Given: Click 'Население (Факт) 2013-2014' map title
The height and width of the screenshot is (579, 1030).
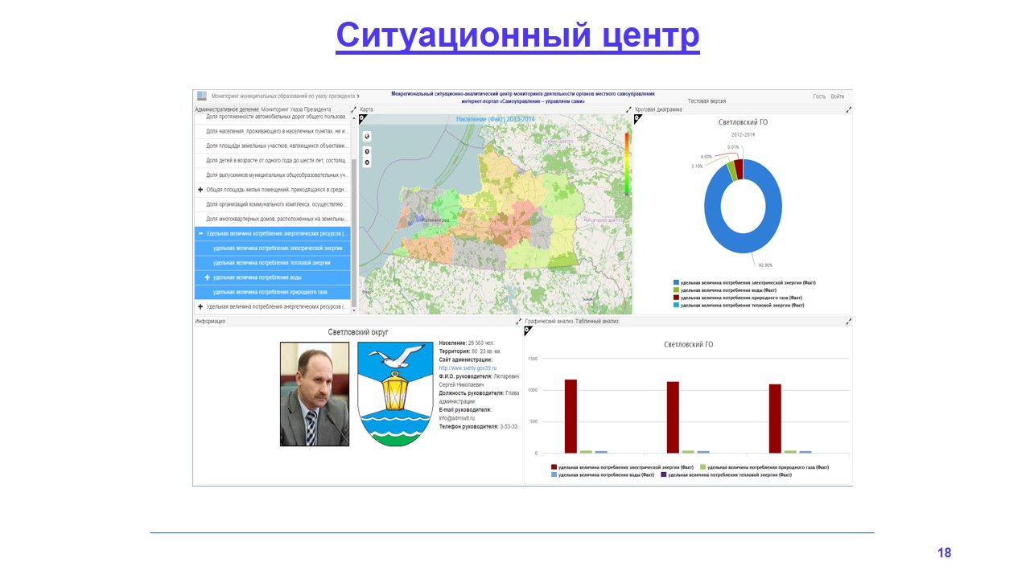Looking at the screenshot, I should (495, 119).
